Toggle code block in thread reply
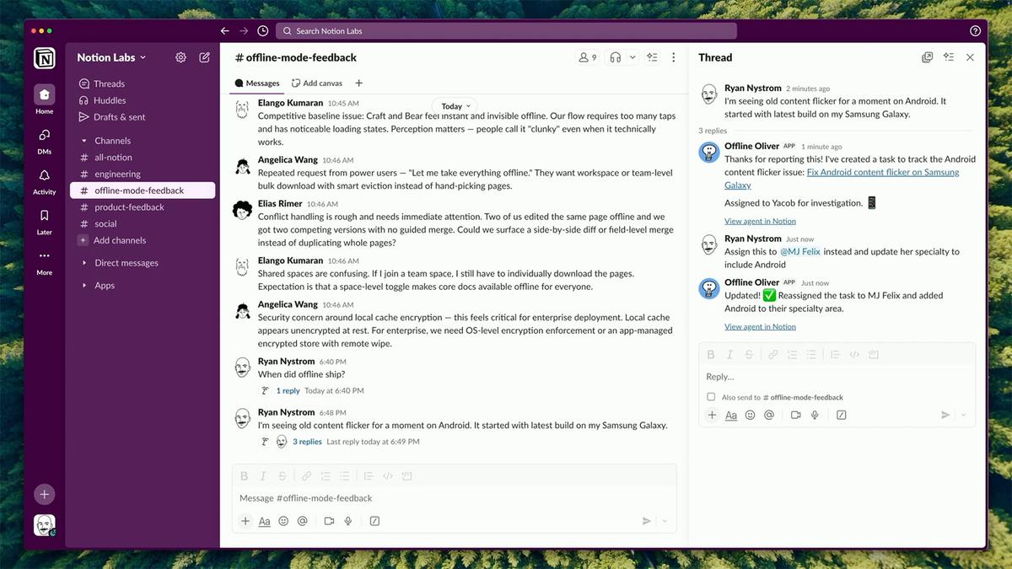The image size is (1012, 569). click(874, 354)
